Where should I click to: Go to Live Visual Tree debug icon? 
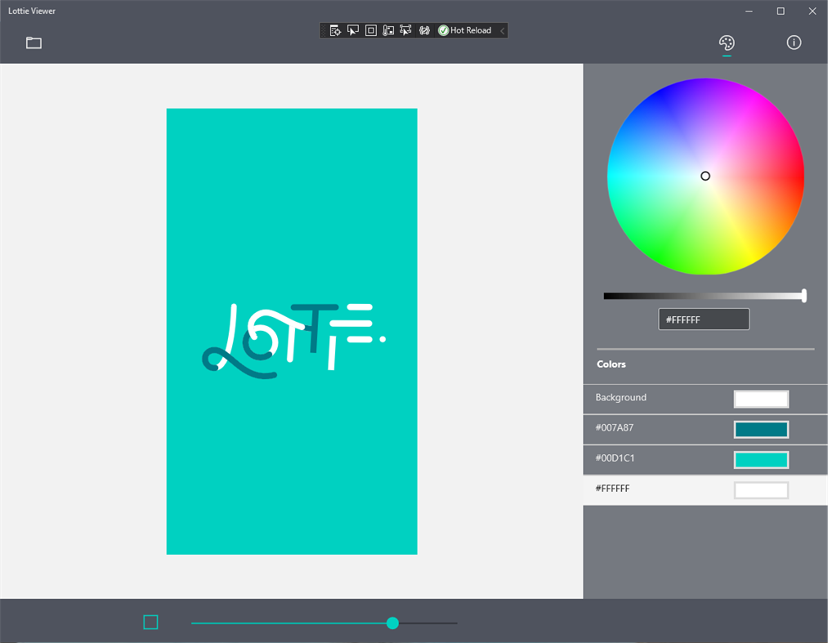point(335,30)
